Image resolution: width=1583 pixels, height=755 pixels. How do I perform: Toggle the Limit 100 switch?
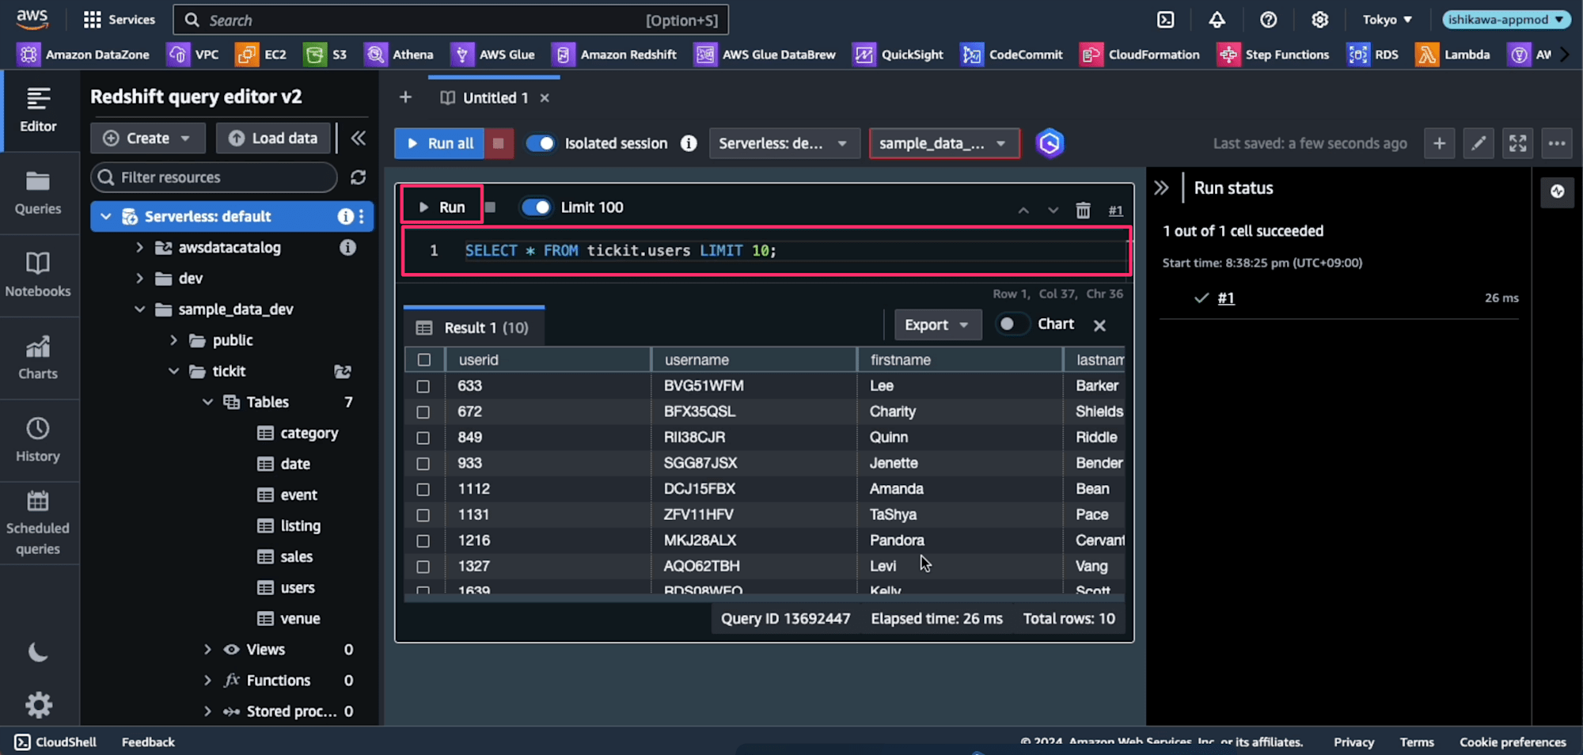tap(536, 207)
